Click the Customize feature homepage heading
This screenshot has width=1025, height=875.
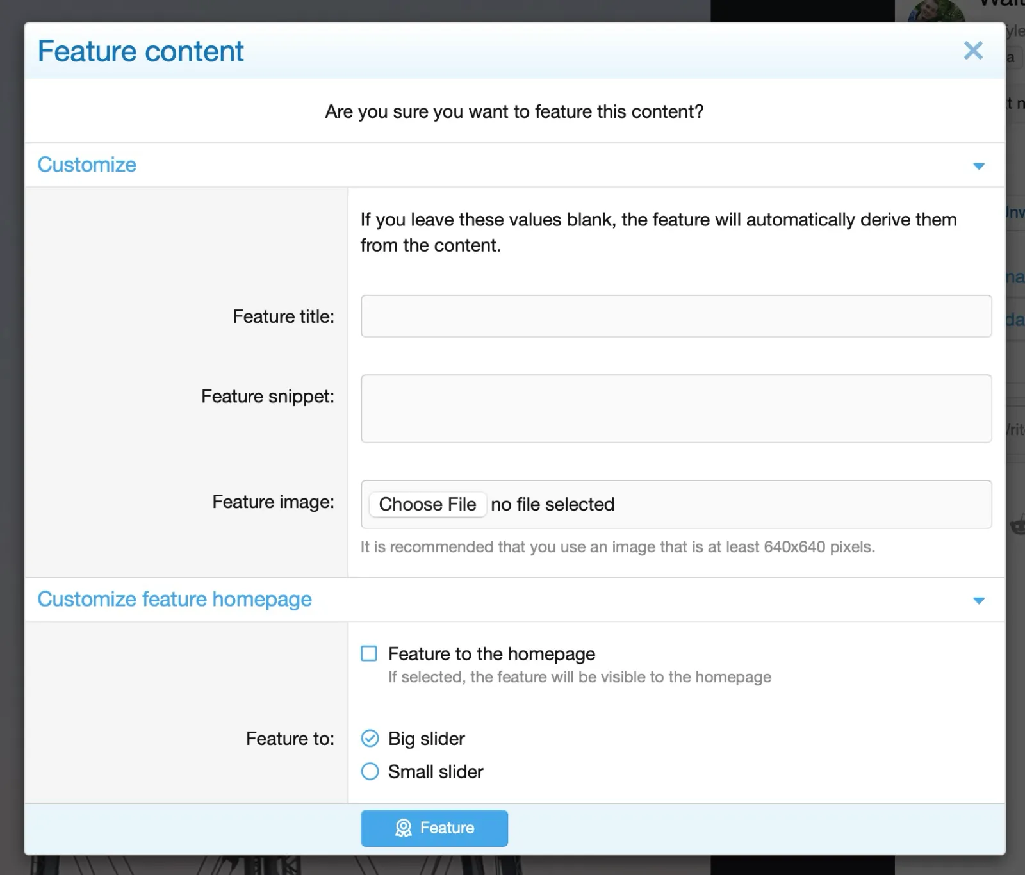click(x=174, y=599)
